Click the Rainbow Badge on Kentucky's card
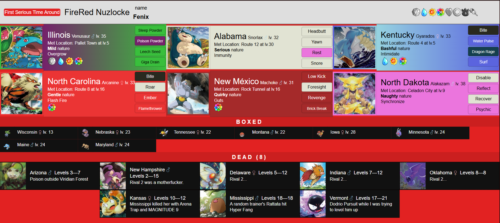The height and width of the screenshot is (223, 500). pos(403,61)
